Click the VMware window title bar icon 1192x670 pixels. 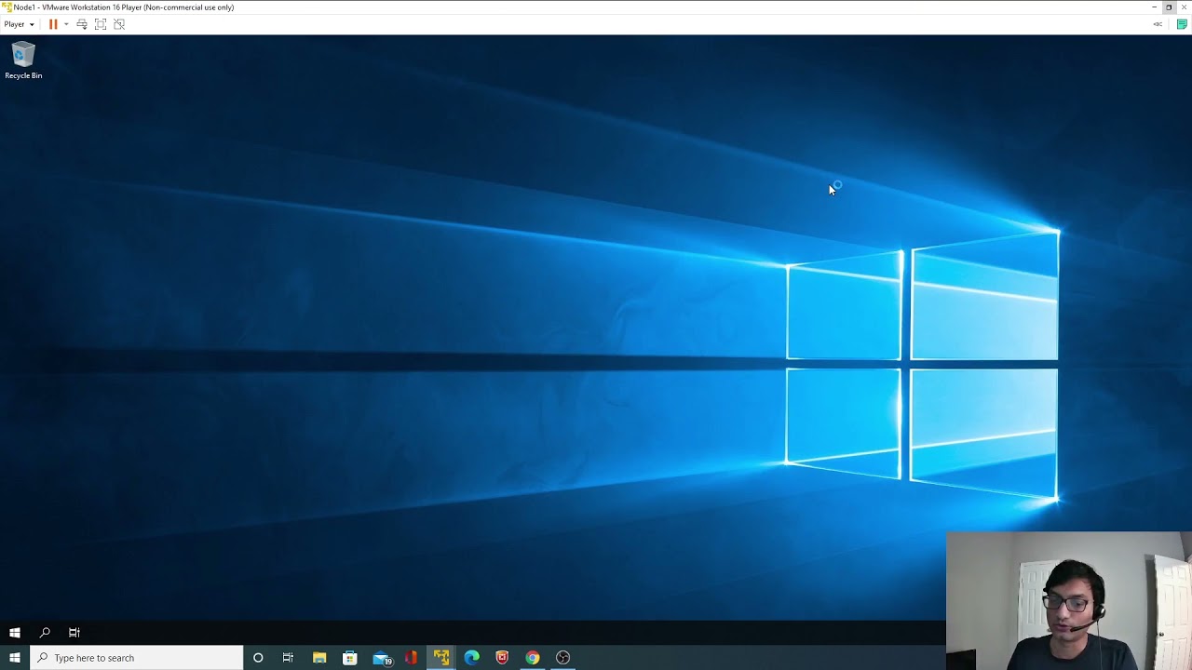point(7,7)
